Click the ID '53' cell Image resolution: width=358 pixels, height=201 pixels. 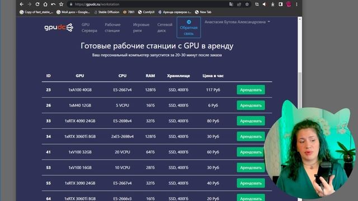49,167
